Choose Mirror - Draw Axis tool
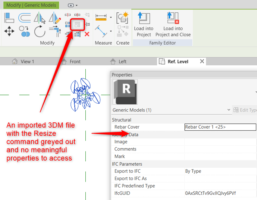Image resolution: width=257 pixels, height=200 pixels. pos(55,18)
